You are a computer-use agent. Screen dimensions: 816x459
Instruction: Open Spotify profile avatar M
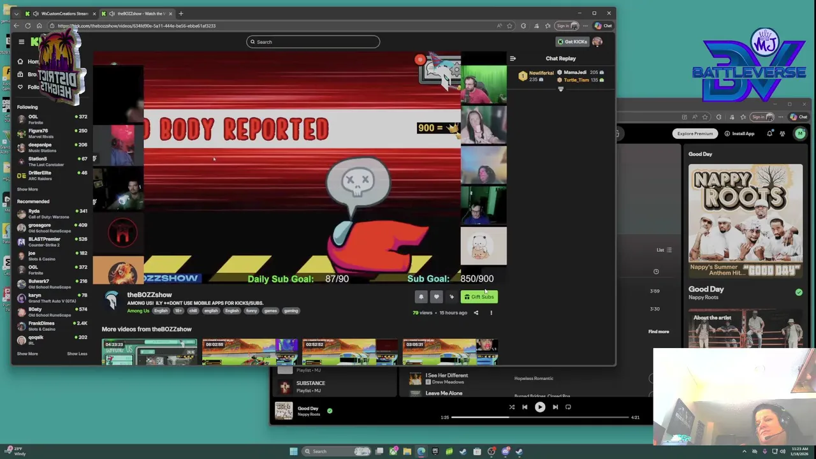pos(800,133)
